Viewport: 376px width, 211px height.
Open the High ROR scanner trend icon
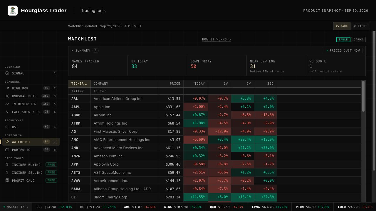pyautogui.click(x=7, y=88)
